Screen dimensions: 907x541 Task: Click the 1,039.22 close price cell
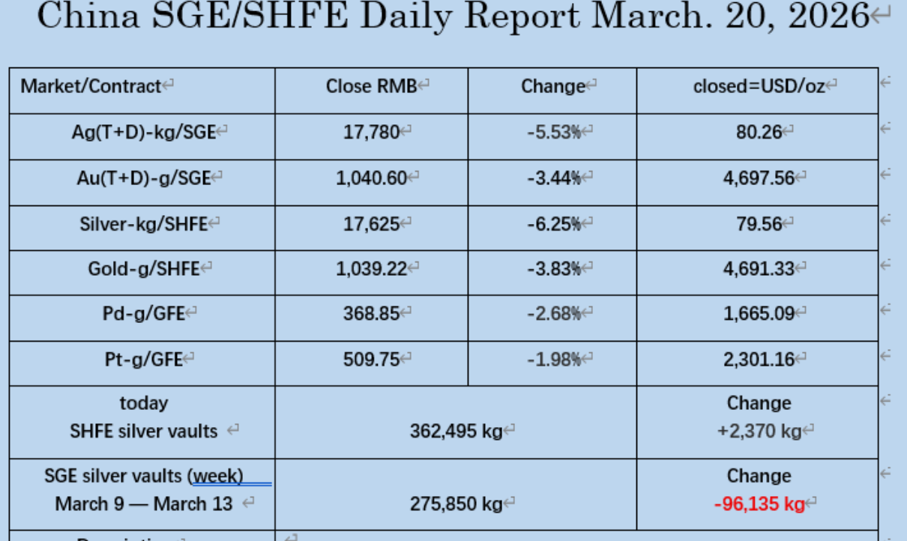371,268
